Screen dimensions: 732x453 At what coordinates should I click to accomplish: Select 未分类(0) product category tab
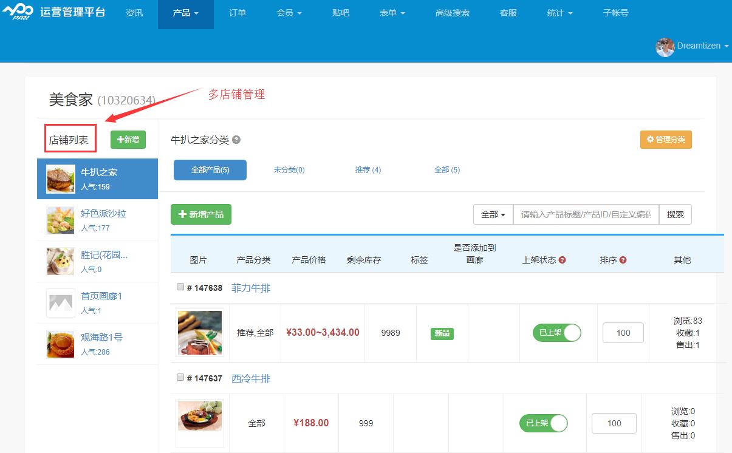290,169
